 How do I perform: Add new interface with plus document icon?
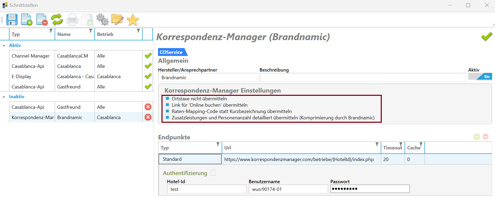coord(27,20)
